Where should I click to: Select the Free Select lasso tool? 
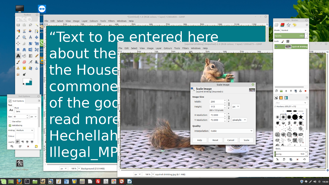(x=30, y=25)
